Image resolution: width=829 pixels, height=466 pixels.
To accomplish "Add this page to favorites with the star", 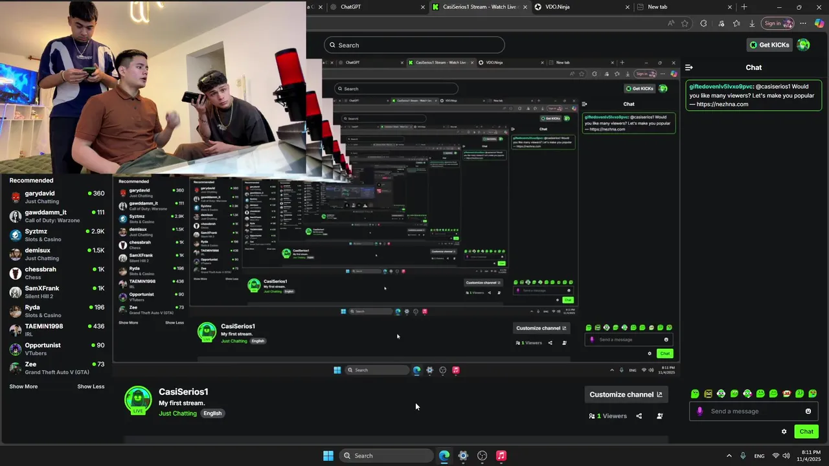I will [685, 23].
